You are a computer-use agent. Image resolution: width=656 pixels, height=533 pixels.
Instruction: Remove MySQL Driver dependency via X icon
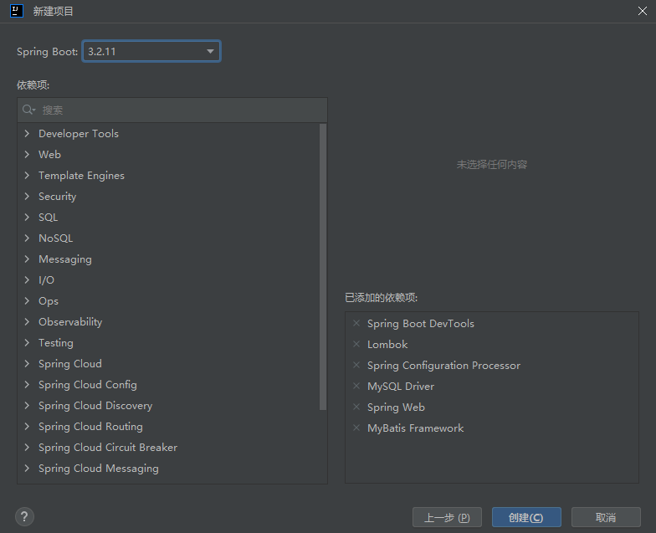356,386
